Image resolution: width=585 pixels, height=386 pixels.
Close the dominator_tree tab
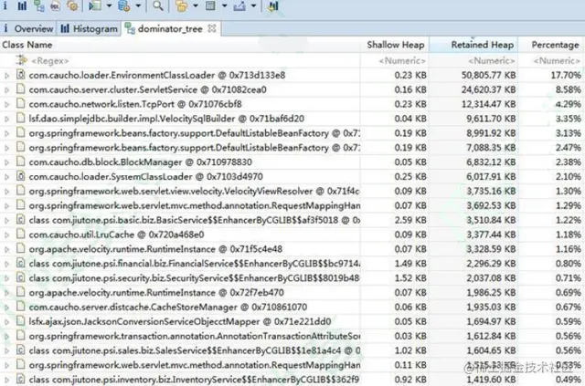[x=212, y=28]
